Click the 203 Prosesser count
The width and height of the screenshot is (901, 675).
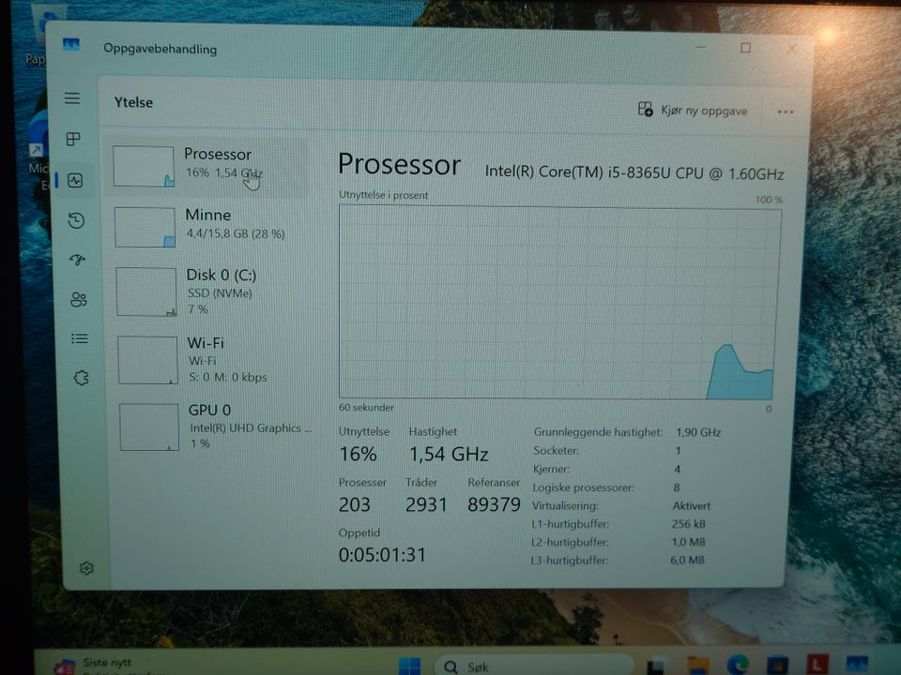[355, 504]
